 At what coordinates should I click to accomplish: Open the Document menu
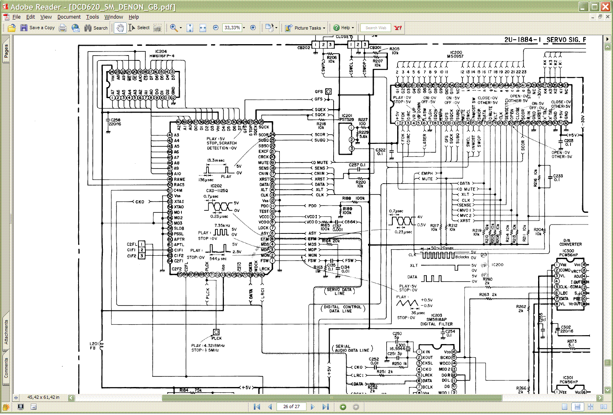(69, 17)
